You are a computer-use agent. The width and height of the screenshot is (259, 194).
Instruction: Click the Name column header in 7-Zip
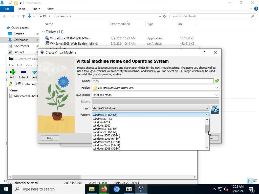coord(13,90)
